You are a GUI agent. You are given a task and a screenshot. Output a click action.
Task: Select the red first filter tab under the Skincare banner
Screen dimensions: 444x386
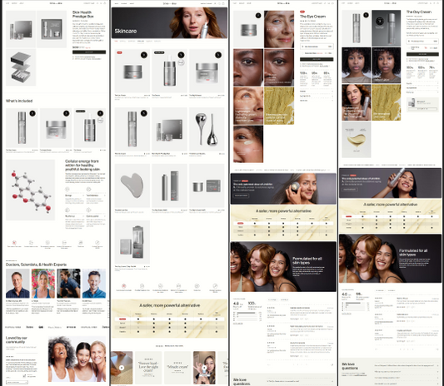[116, 42]
